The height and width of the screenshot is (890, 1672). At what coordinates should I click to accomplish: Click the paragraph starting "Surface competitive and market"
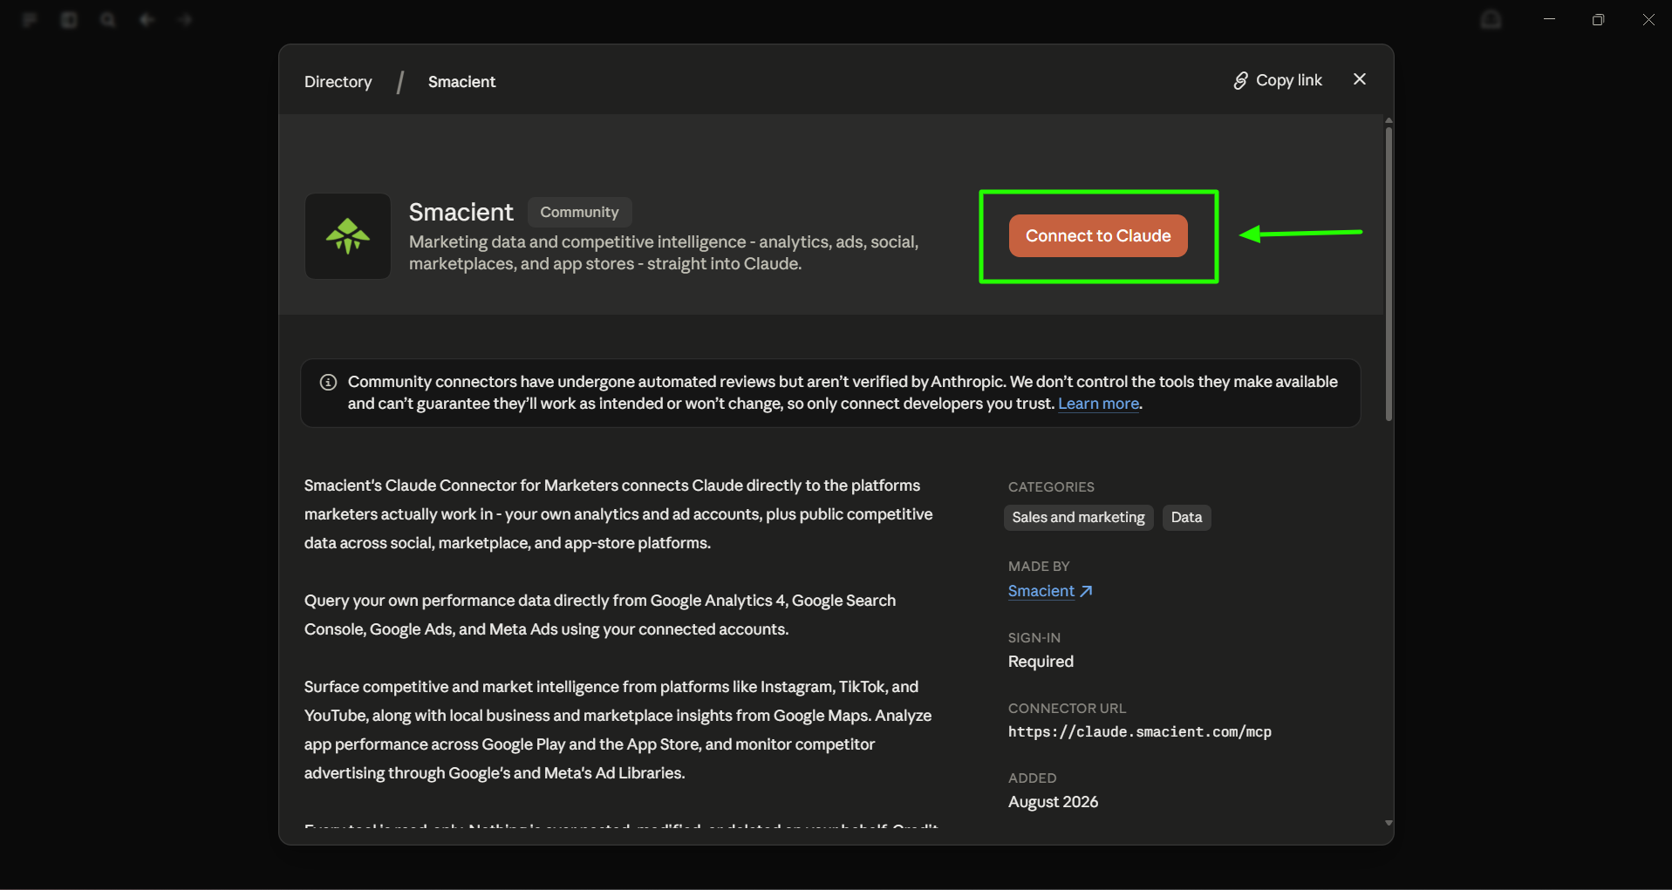tap(618, 730)
